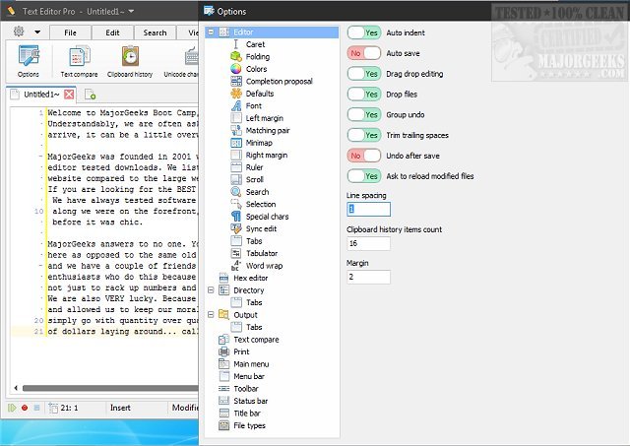Open the Search ribbon tab
Viewport: 630px width, 446px height.
click(x=155, y=32)
